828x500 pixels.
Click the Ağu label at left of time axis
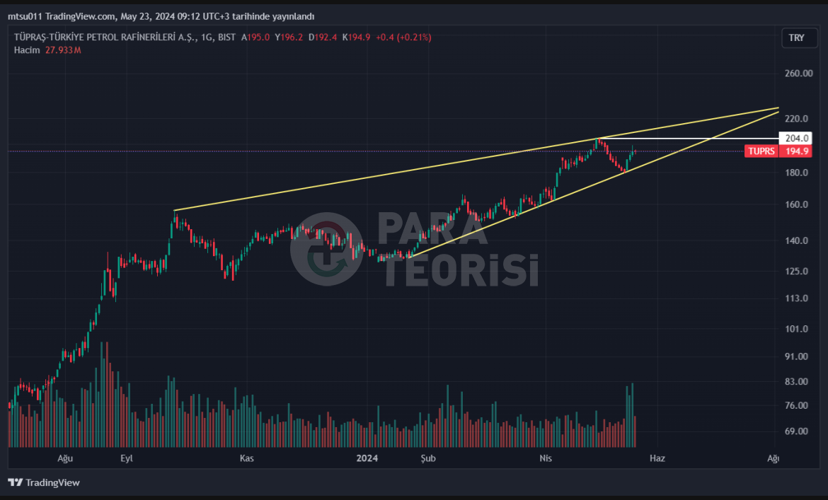pos(65,458)
